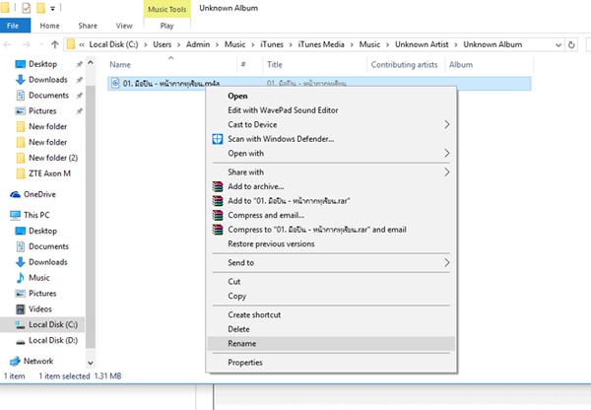Viewport: 591px width, 410px height.
Task: Sort by the # column header
Action: click(249, 64)
